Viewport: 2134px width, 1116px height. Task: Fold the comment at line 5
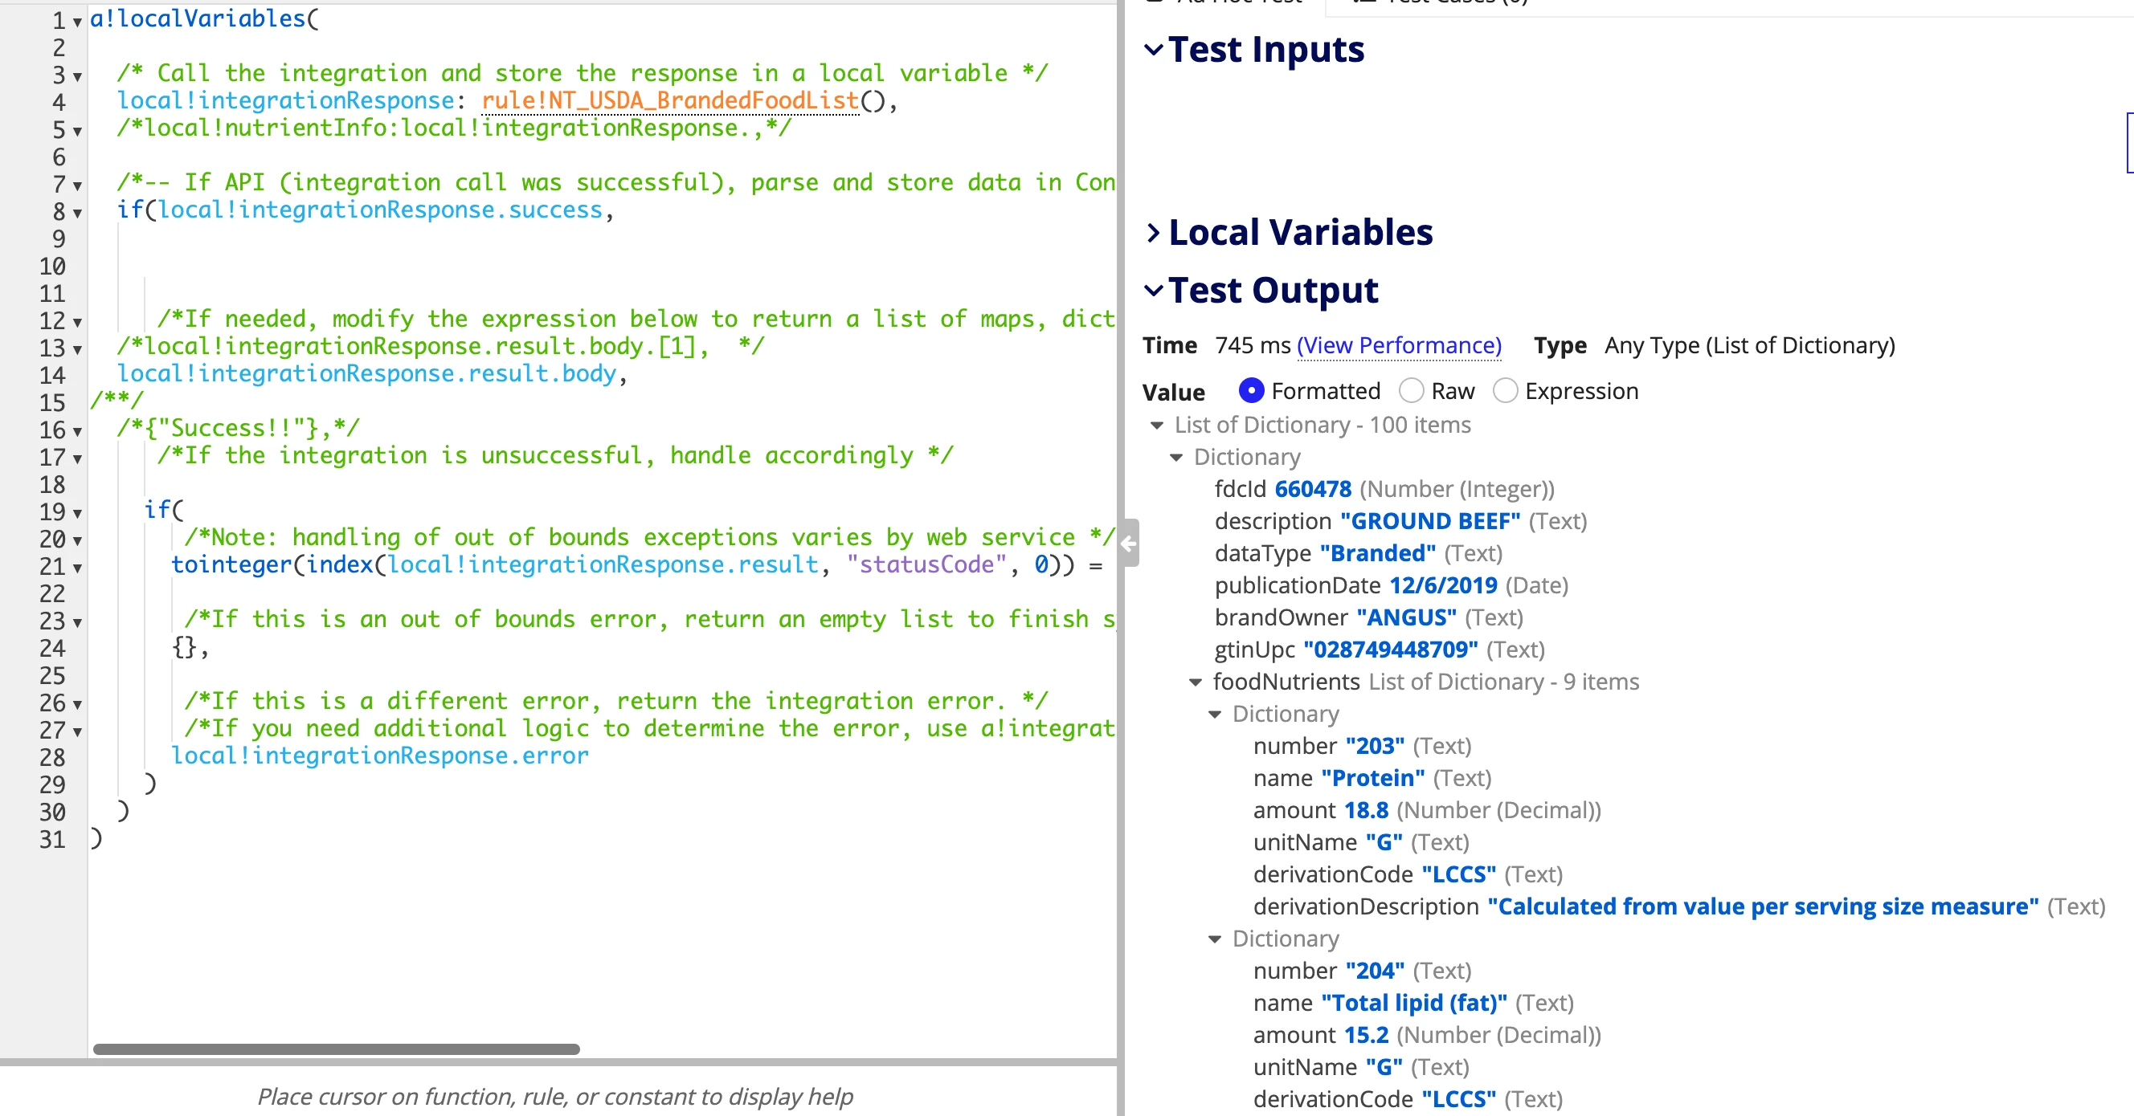(77, 131)
